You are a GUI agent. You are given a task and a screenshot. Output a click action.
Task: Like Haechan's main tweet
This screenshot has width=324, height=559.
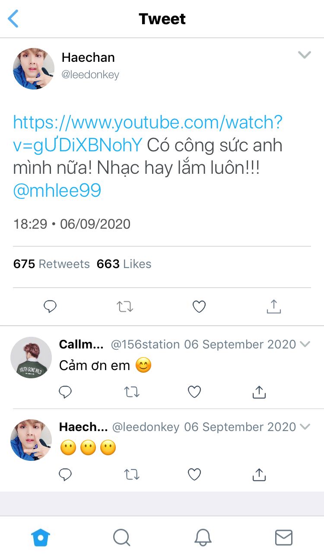tap(199, 307)
